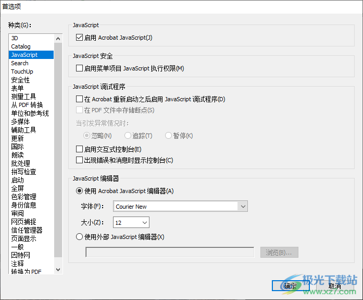Select 使用 Acrobat JavaScript 编辑器 radio button
Viewport: 363px width, 300px height.
(80, 191)
